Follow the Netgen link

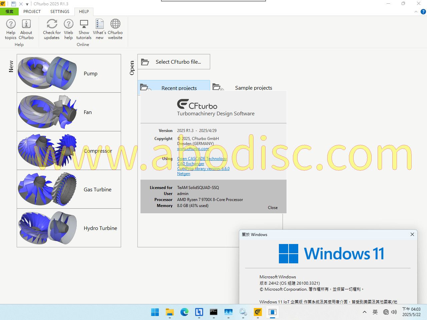[x=183, y=174]
